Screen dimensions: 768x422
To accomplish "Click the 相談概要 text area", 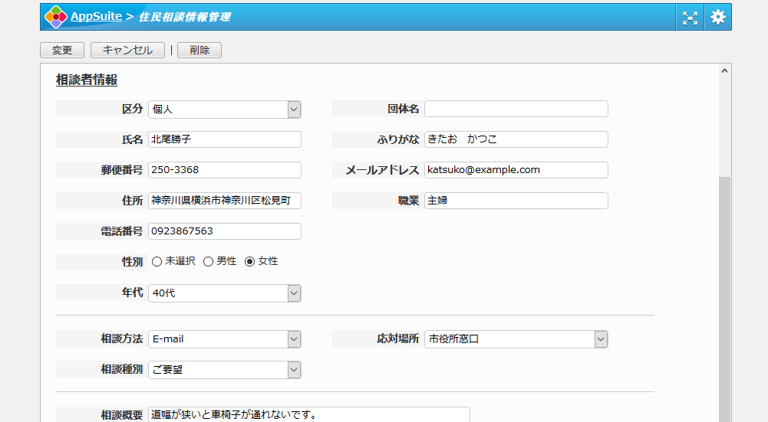I will [x=308, y=414].
